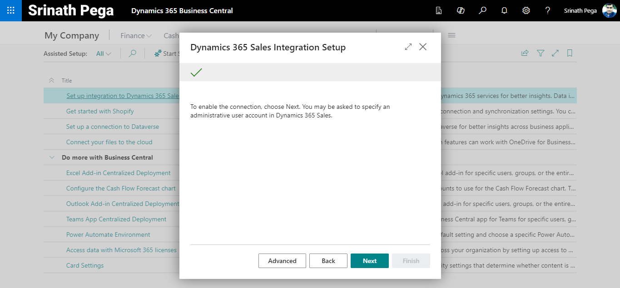Open 'Card Settings' setup link
620x288 pixels.
click(x=85, y=265)
